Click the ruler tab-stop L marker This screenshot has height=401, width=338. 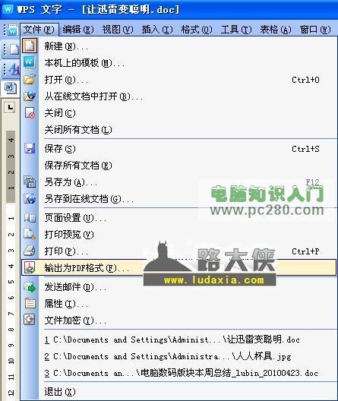pyautogui.click(x=10, y=107)
